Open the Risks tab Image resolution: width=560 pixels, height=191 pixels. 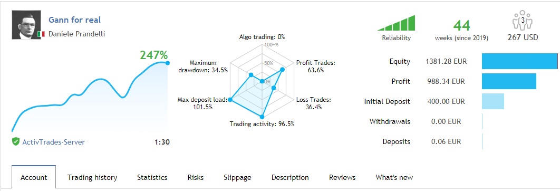click(x=195, y=177)
